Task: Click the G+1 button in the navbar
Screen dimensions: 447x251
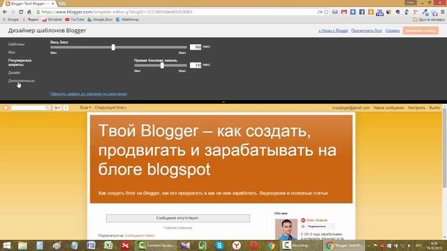Action: click(x=57, y=108)
